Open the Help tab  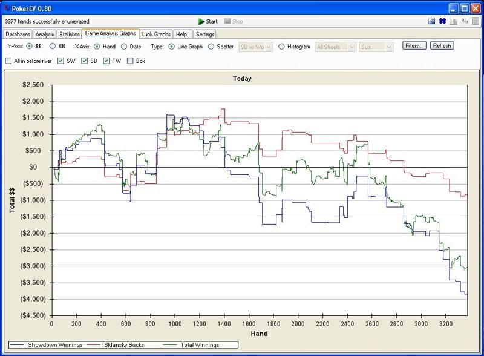click(x=181, y=35)
